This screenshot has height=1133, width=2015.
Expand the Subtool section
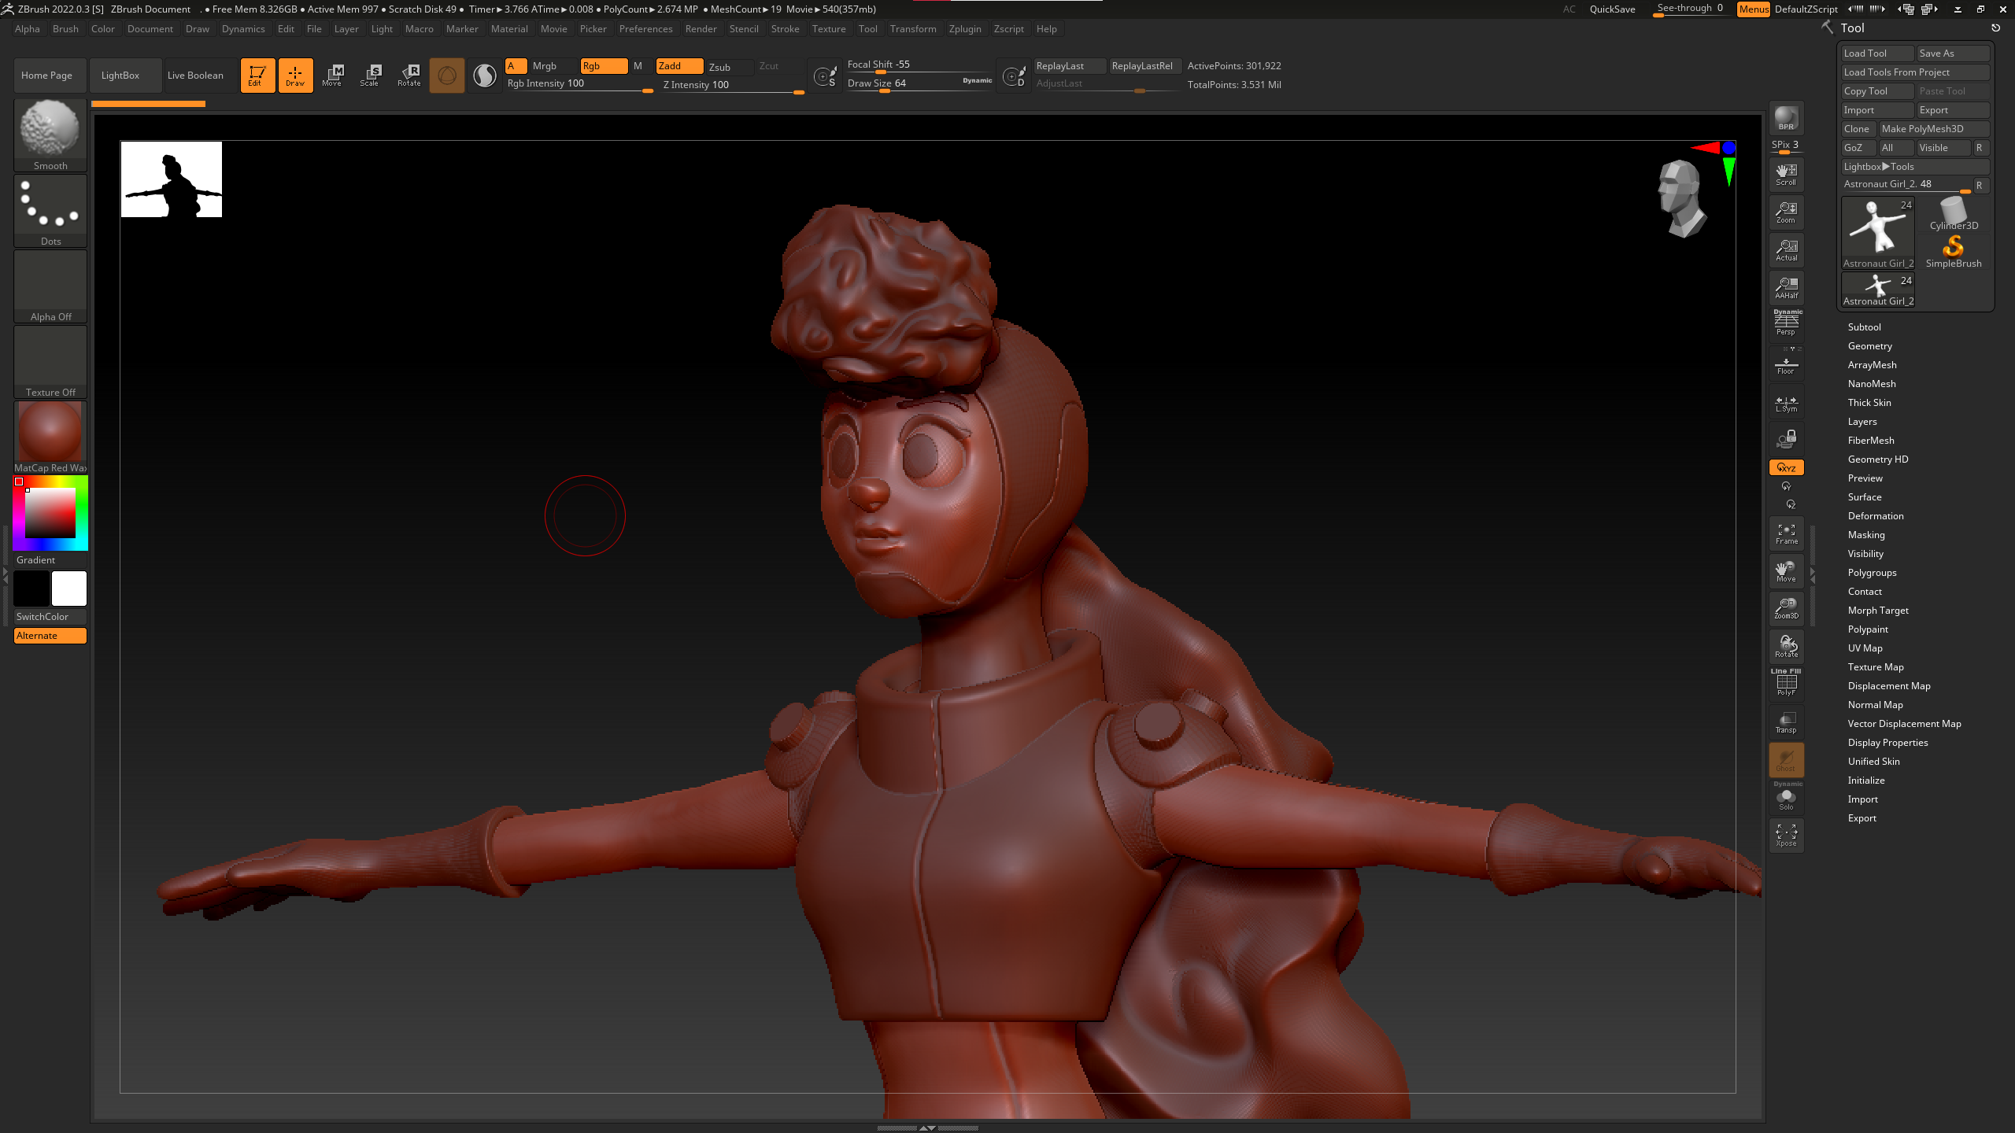coord(1864,327)
